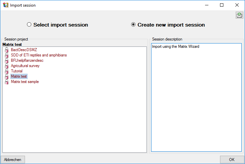Click the lock icon beside Agricultural survey
The width and height of the screenshot is (245, 164).
[7, 66]
